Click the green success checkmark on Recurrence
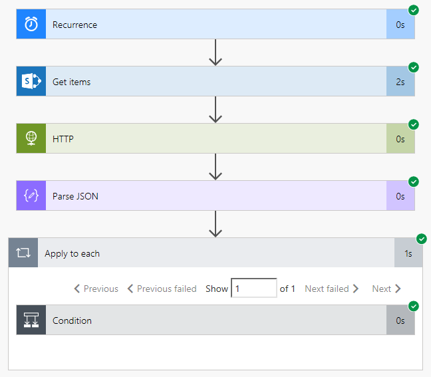431x377 pixels. click(x=414, y=10)
